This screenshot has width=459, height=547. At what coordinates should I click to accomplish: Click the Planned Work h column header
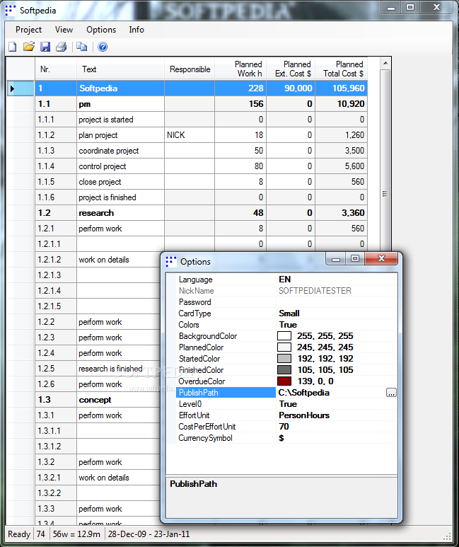pyautogui.click(x=240, y=69)
